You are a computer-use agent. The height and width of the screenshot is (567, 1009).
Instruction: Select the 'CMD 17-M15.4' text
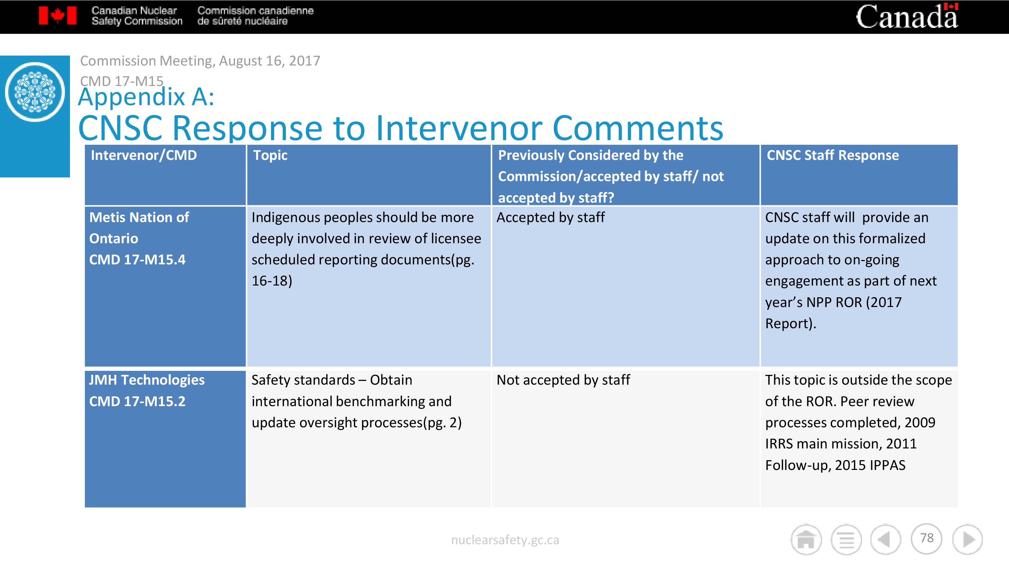pyautogui.click(x=137, y=260)
